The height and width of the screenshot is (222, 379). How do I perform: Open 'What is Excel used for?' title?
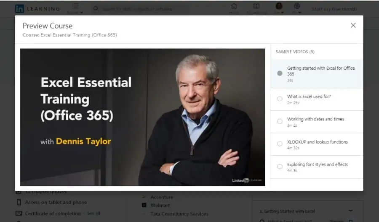(x=309, y=97)
